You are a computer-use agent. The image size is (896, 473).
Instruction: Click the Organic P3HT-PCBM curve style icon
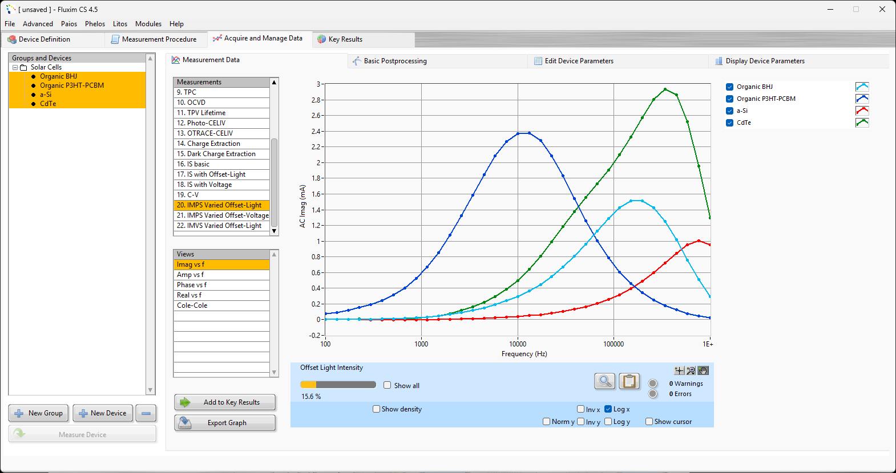862,99
